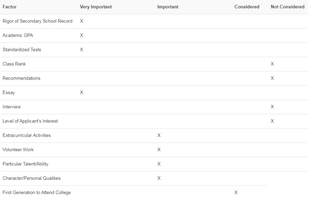Image resolution: width=309 pixels, height=200 pixels.
Task: Click the Standardized Tests row label
Action: [22, 49]
